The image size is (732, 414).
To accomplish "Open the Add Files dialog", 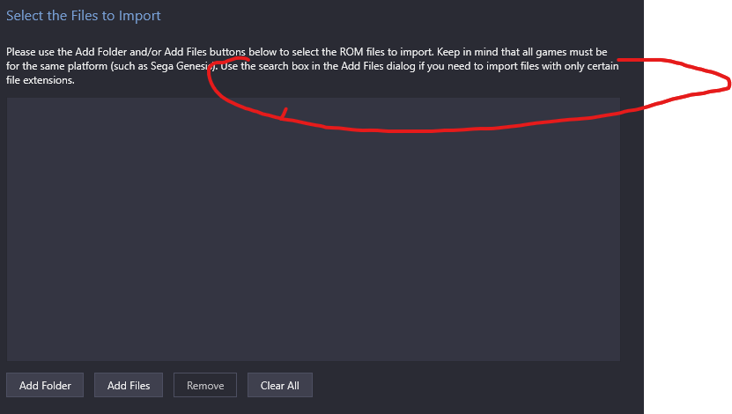I will (x=129, y=385).
